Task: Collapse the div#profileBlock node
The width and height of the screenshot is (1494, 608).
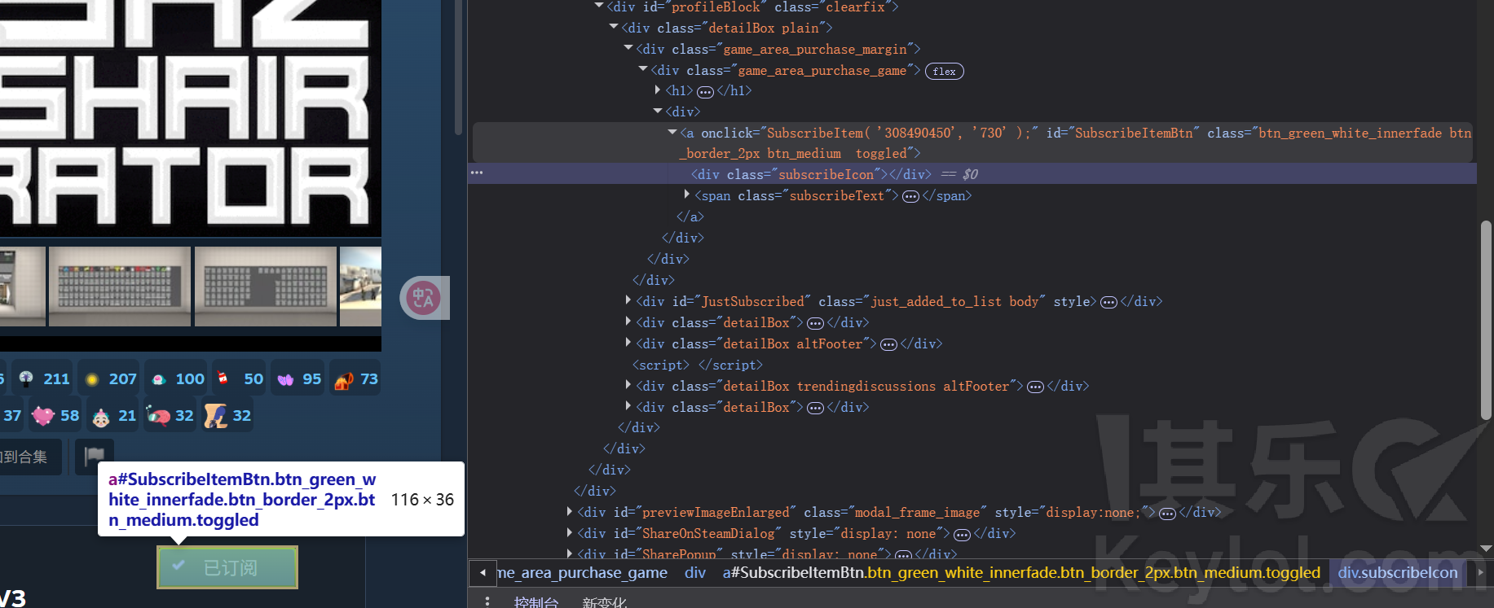Action: pos(599,6)
